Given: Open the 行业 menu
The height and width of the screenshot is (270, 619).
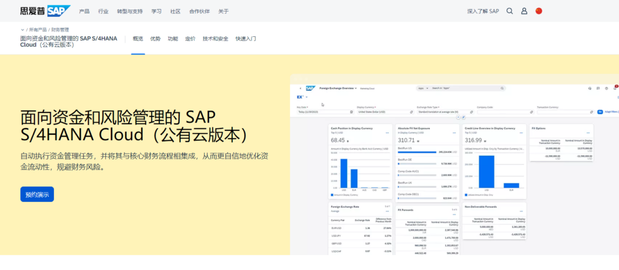Looking at the screenshot, I should (103, 11).
